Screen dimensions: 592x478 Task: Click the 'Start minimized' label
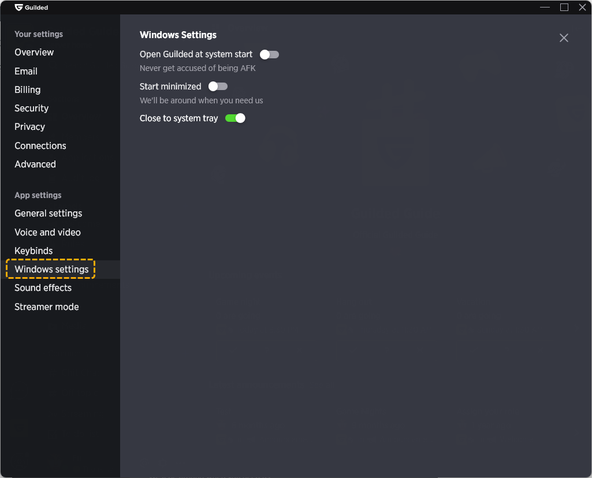click(x=170, y=87)
